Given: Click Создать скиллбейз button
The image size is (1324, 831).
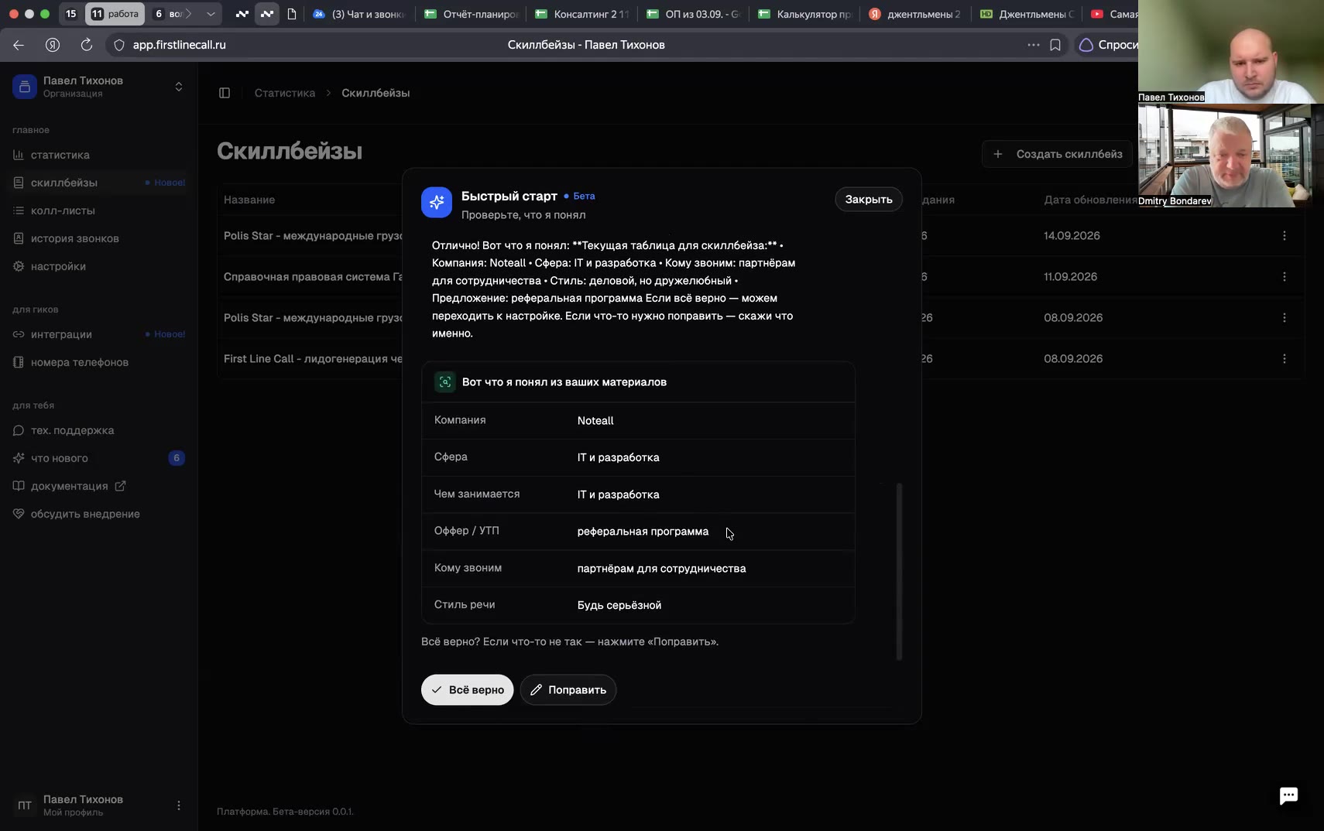Looking at the screenshot, I should pyautogui.click(x=1058, y=154).
